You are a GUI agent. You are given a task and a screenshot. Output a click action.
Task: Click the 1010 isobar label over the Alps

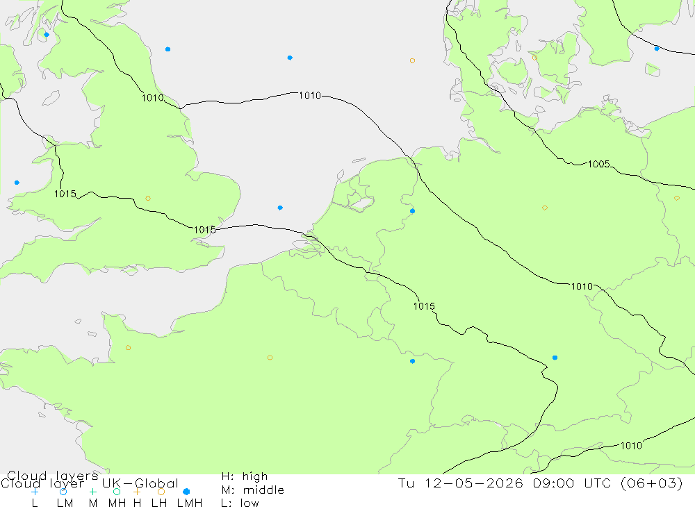coord(631,446)
